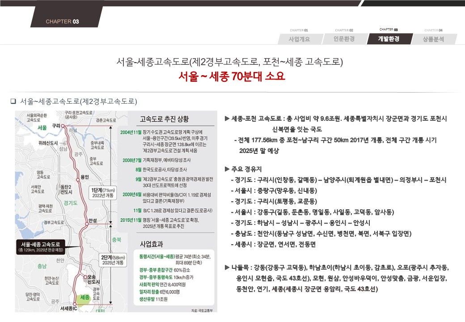Click the 2025년 말 예상 text line
This screenshot has width=465, height=322.
point(259,151)
